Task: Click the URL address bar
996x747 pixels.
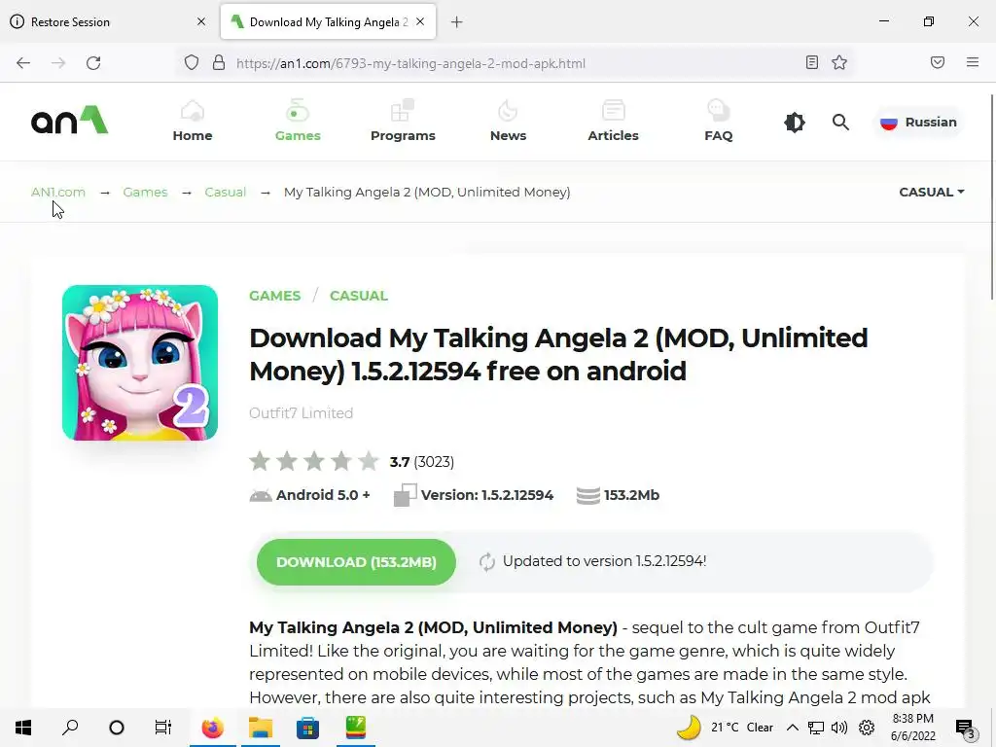Action: [515, 63]
